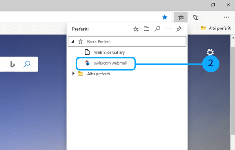
Task: Open the Favorites toolbar button
Action: 181,17
